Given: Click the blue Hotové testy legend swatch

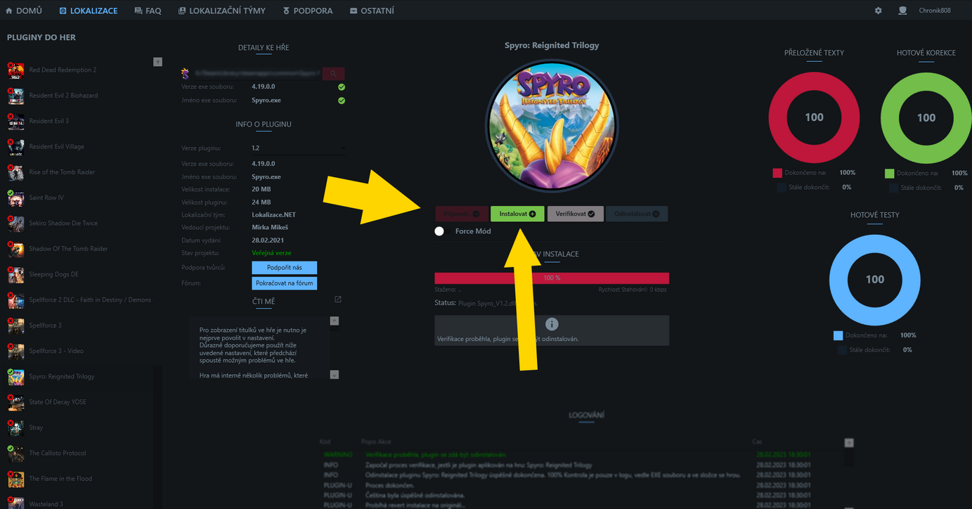Looking at the screenshot, I should click(838, 335).
